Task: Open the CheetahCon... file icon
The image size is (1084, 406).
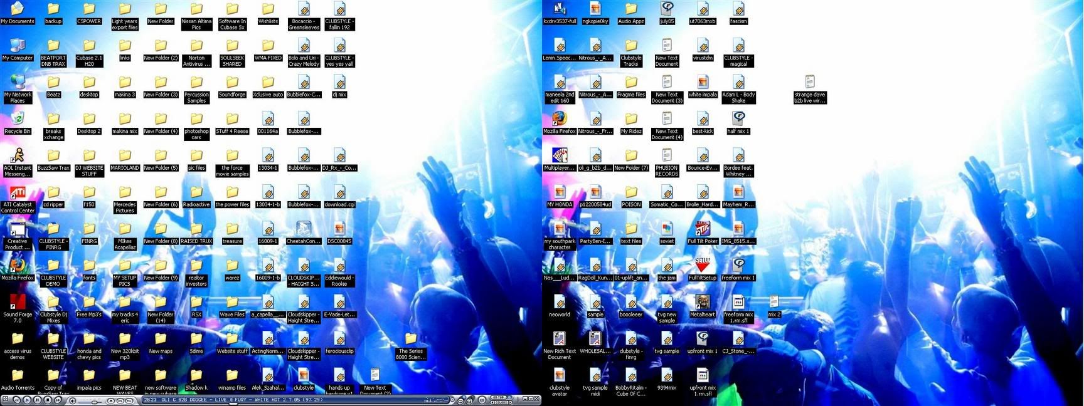Action: point(304,233)
